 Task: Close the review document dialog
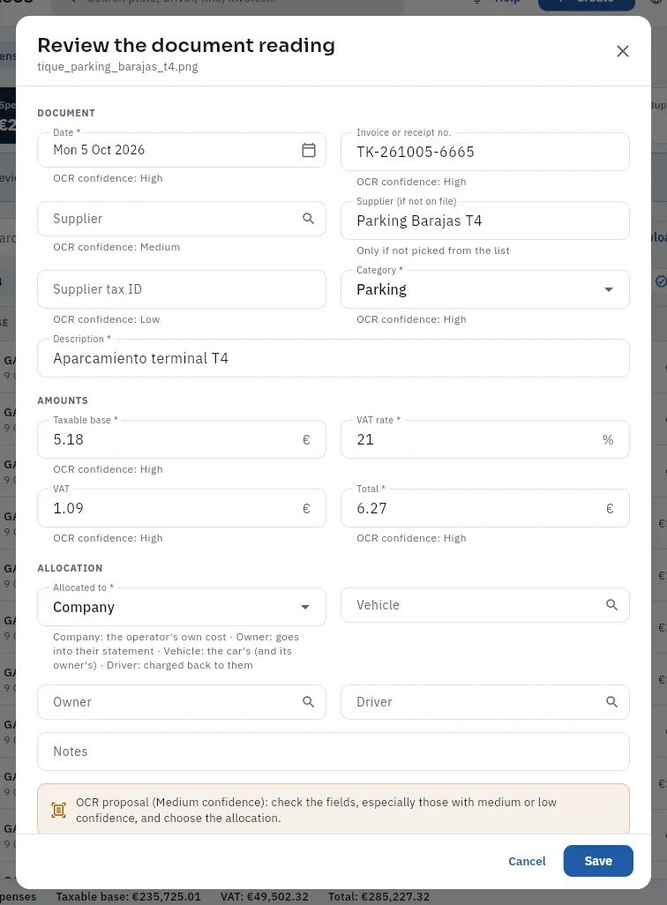tap(623, 51)
